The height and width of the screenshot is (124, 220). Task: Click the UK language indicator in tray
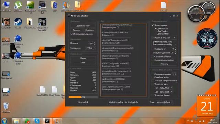pyautogui.click(x=188, y=121)
